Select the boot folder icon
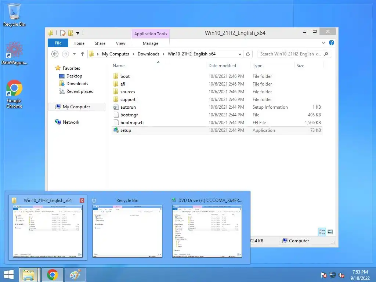Viewport: 376px width, 282px height. pos(116,76)
